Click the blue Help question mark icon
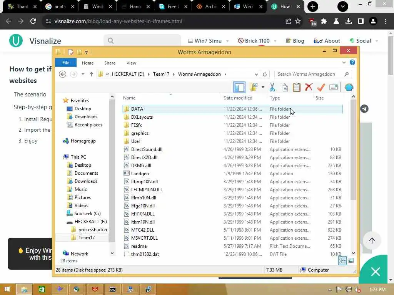The height and width of the screenshot is (295, 394). pyautogui.click(x=352, y=63)
